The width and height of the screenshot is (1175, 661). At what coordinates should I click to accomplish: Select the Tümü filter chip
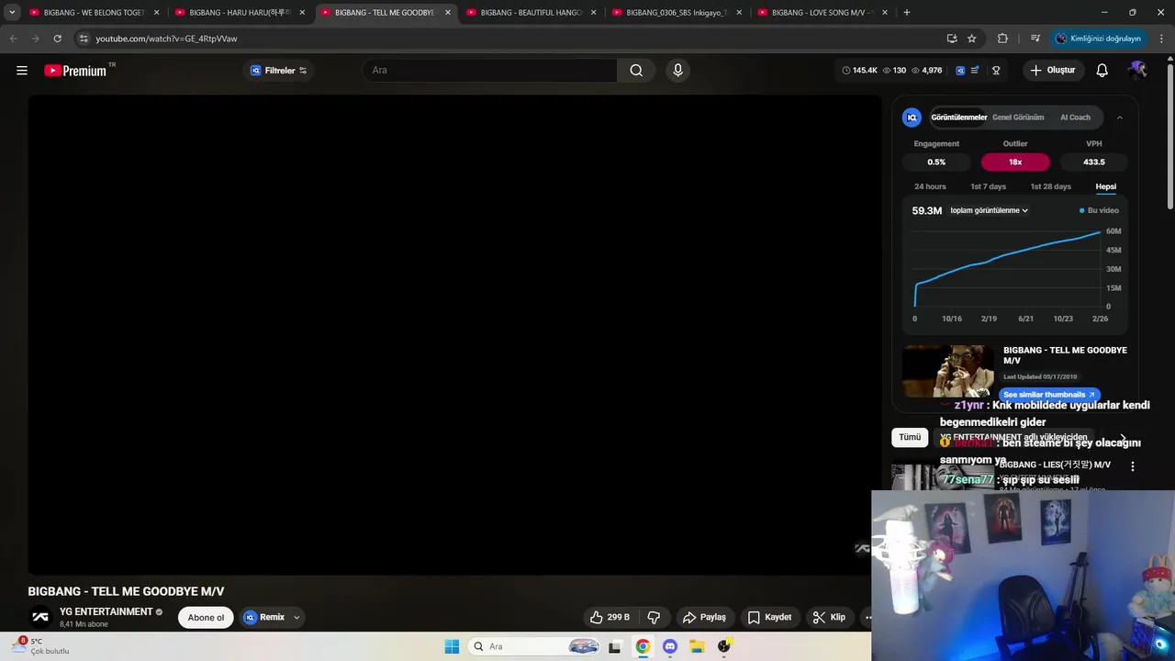click(910, 437)
